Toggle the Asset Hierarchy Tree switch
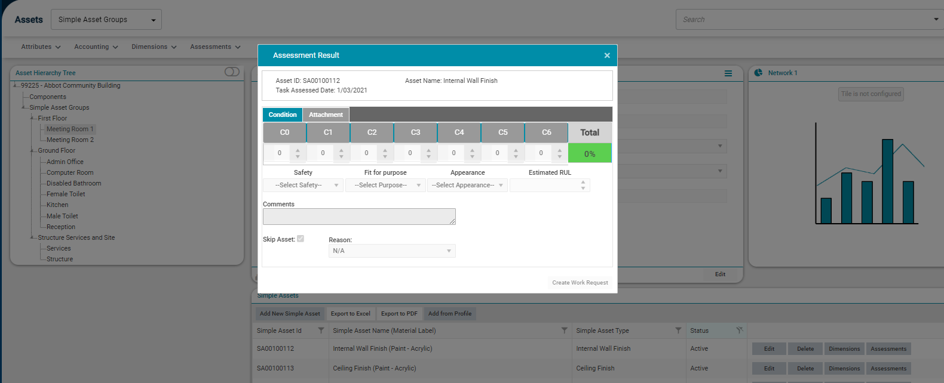The width and height of the screenshot is (944, 383). tap(232, 72)
